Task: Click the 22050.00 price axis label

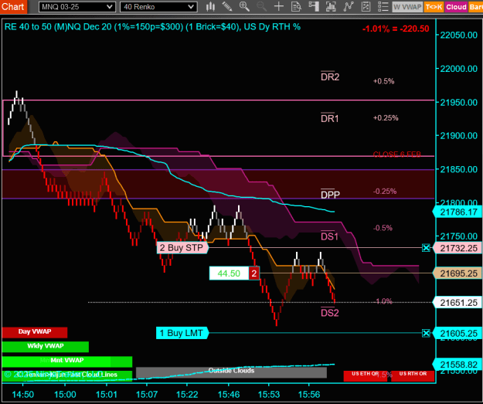Action: coord(459,35)
